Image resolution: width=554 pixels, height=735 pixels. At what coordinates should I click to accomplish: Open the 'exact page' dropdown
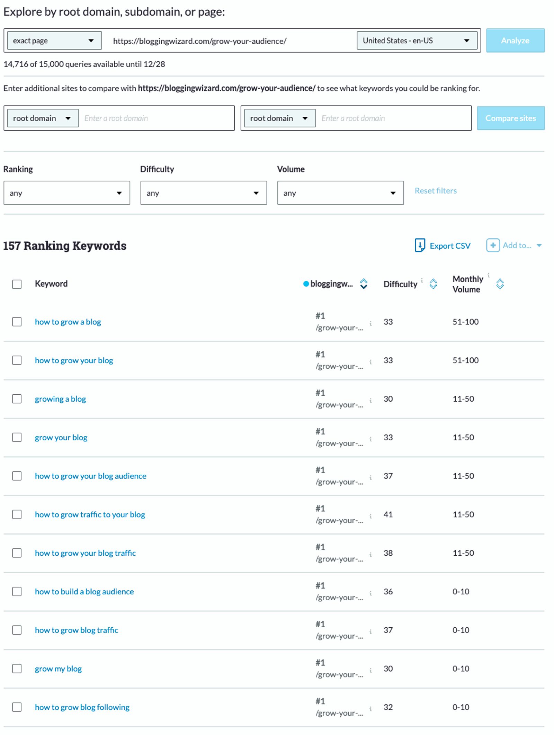54,41
